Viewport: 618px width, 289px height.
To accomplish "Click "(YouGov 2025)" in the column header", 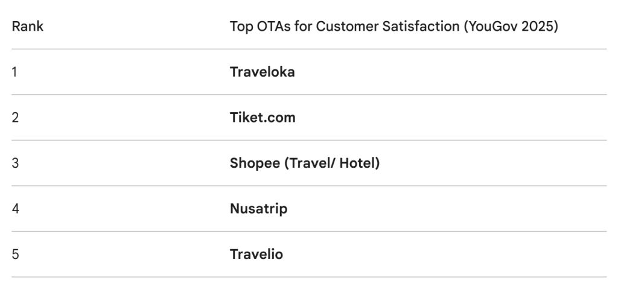I will [x=510, y=27].
